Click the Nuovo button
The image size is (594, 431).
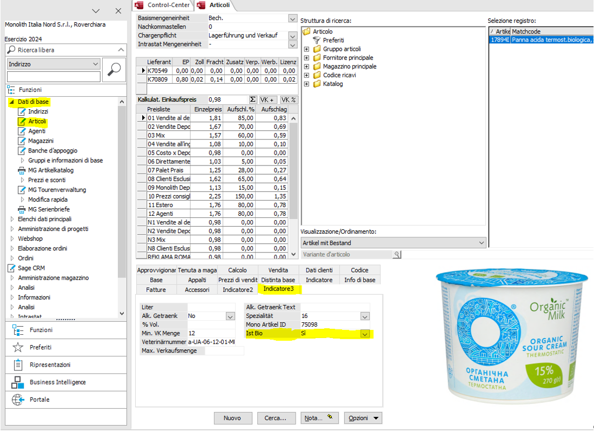point(232,418)
